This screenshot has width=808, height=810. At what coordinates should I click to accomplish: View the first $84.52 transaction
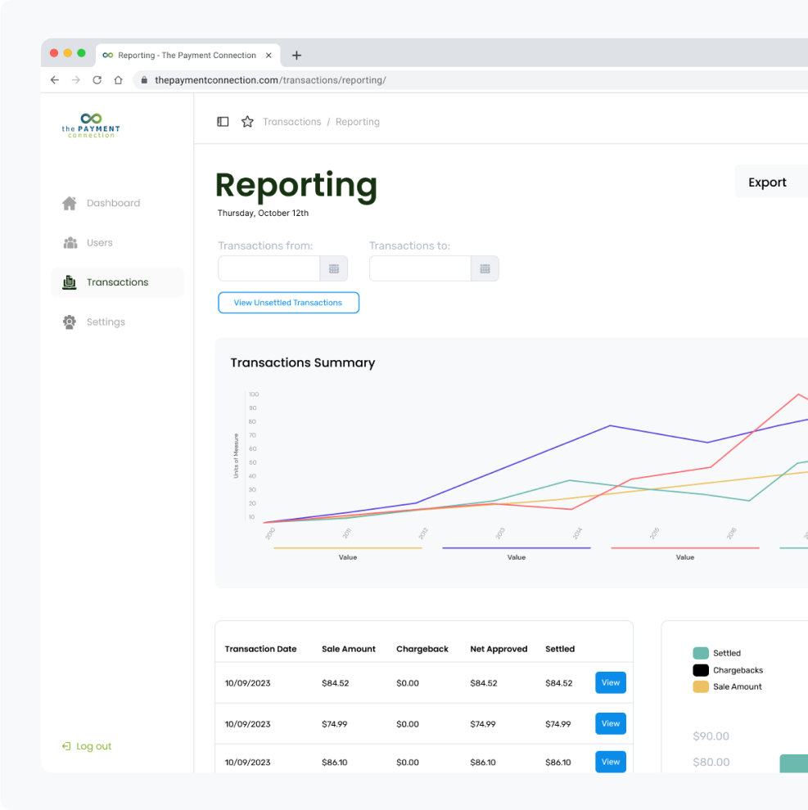coord(611,682)
